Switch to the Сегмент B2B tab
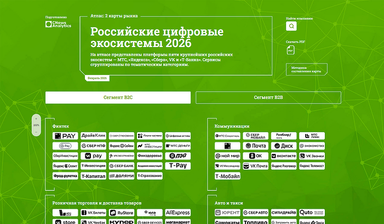The image size is (384, 224). tap(268, 97)
